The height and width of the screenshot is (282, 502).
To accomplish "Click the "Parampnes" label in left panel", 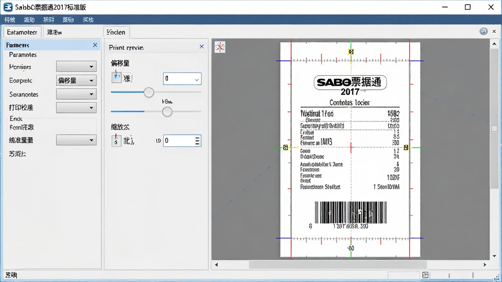I will 23,55.
